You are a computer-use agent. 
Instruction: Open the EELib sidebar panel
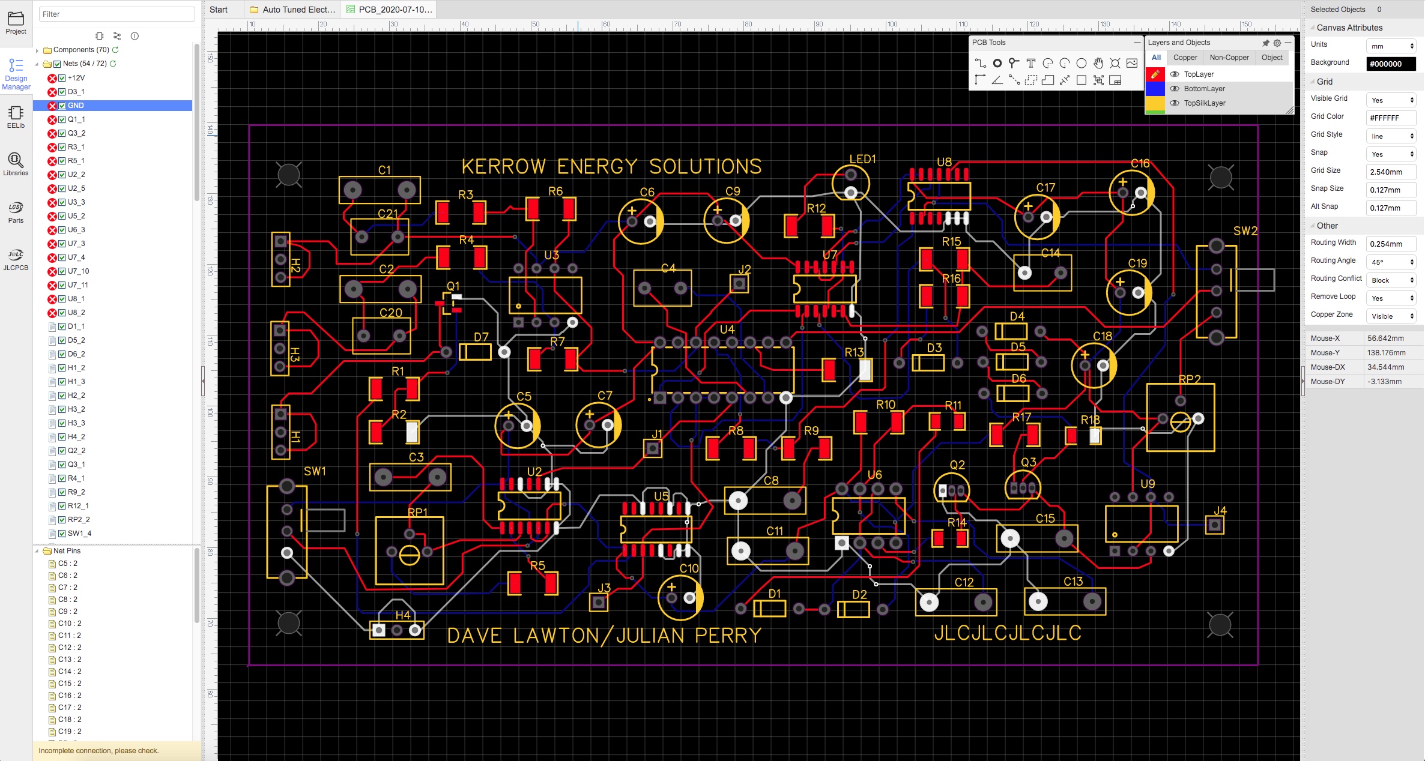[16, 118]
